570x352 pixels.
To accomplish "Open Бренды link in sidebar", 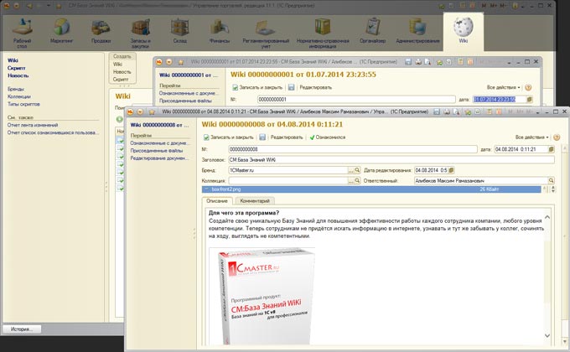I will 16,89.
